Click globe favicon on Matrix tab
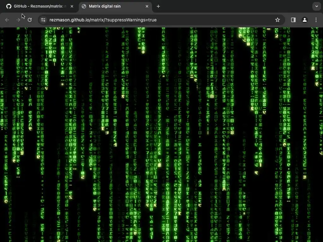This screenshot has width=323, height=242. pos(84,6)
